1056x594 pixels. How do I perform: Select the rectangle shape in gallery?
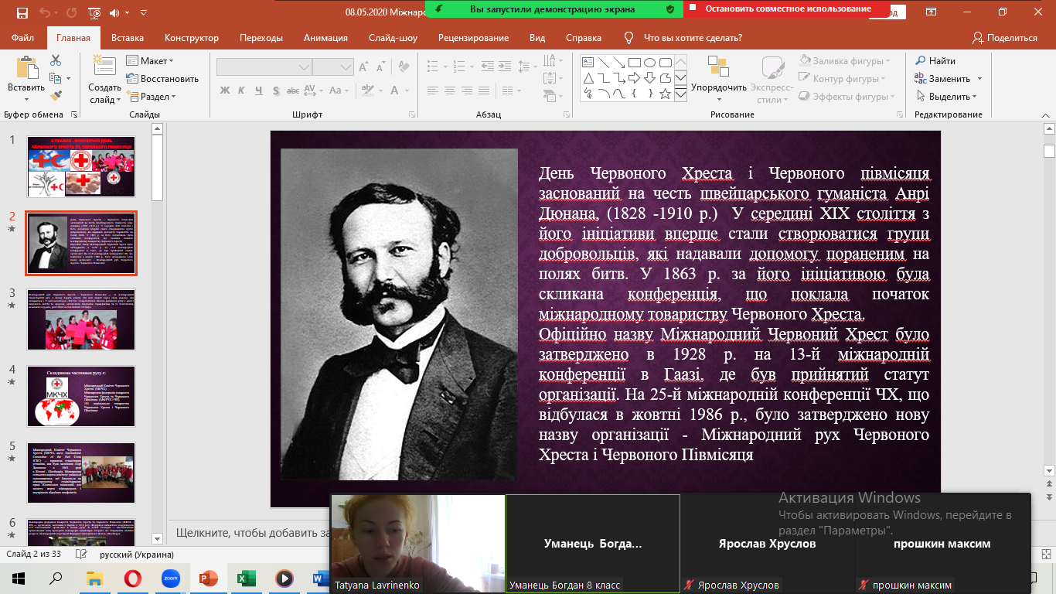(x=634, y=63)
